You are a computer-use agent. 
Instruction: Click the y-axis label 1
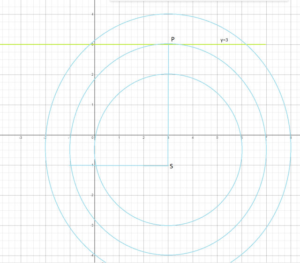92,105
